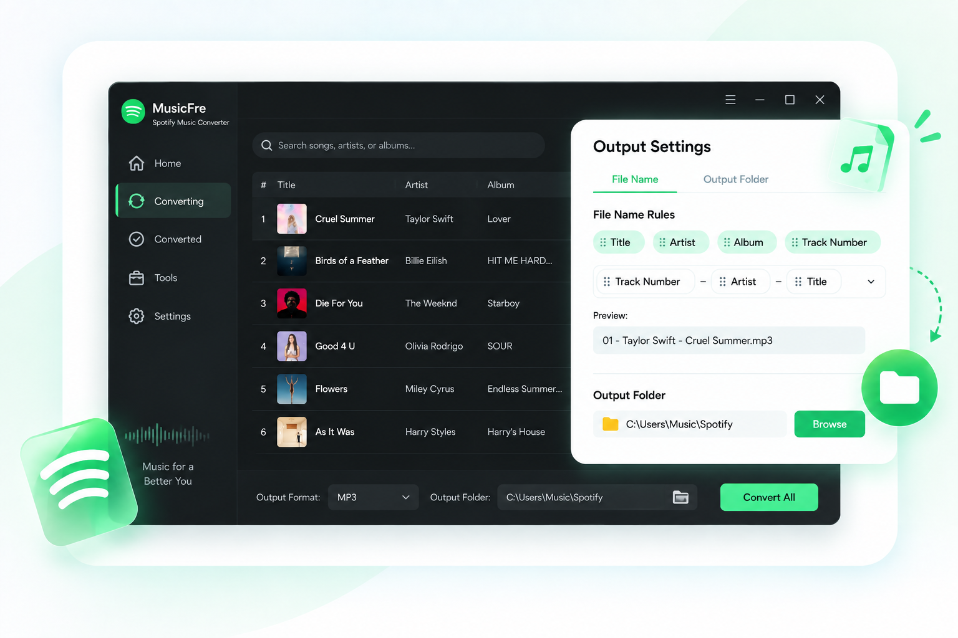Click the Artist column header
Image resolution: width=958 pixels, height=638 pixels.
[x=417, y=185]
